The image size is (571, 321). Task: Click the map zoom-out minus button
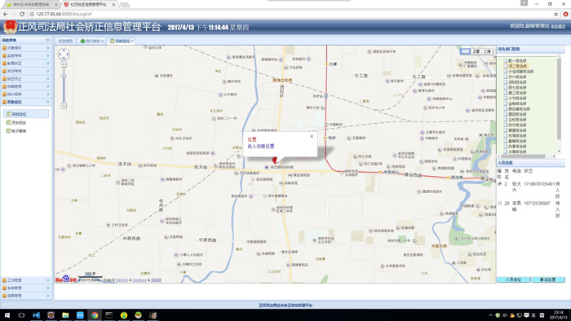tap(64, 105)
